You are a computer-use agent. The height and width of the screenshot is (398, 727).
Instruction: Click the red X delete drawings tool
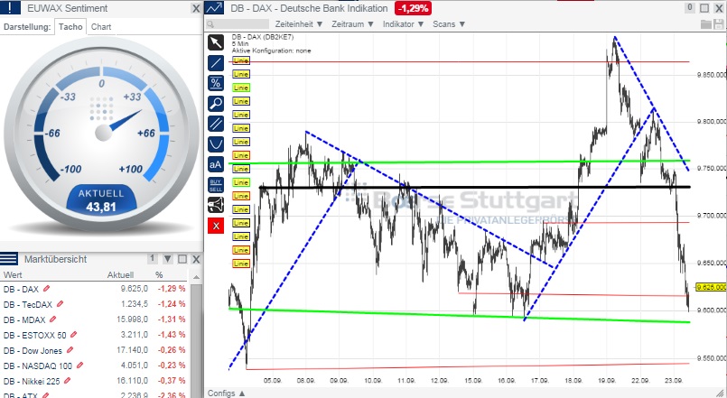click(x=216, y=226)
